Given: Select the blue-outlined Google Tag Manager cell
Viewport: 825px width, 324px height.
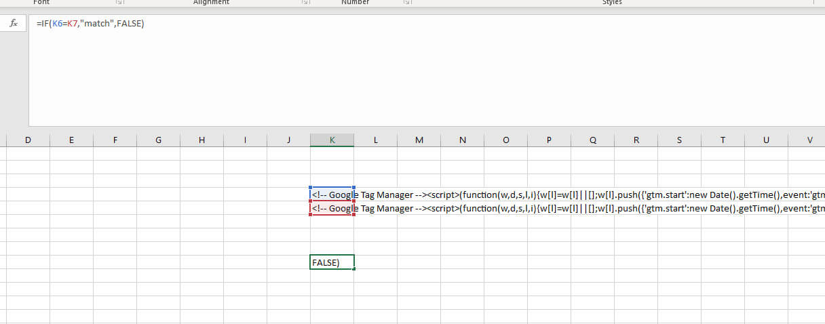Looking at the screenshot, I should [x=332, y=194].
